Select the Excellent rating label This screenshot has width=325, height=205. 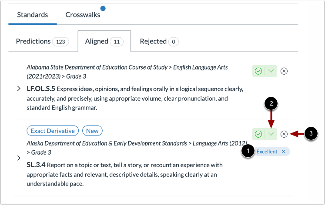pos(266,152)
